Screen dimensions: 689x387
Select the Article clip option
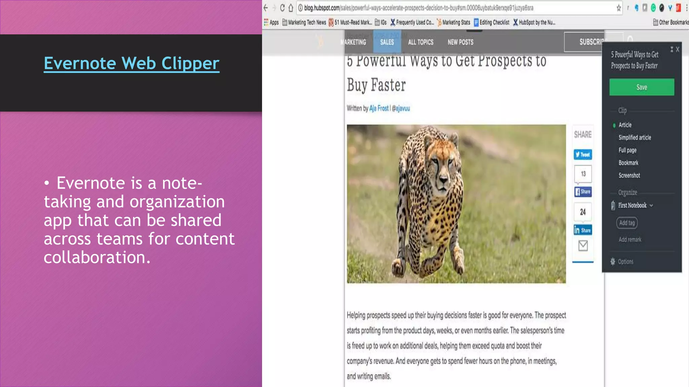point(625,125)
